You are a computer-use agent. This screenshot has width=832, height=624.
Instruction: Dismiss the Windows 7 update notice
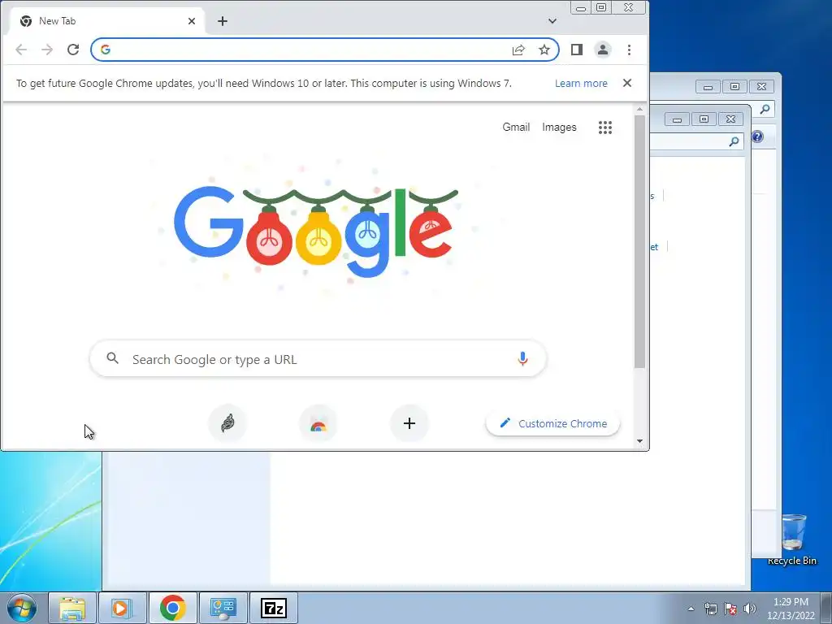tap(627, 83)
